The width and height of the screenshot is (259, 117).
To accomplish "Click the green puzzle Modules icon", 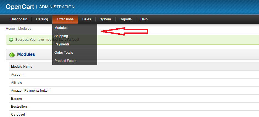I will tap(12, 55).
